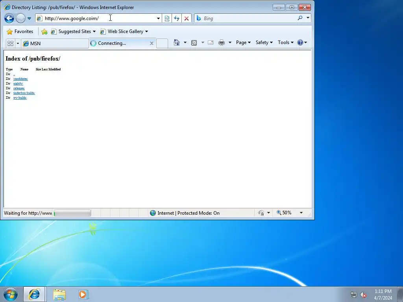The width and height of the screenshot is (403, 302).
Task: Open search provider dropdown arrow
Action: tap(308, 18)
